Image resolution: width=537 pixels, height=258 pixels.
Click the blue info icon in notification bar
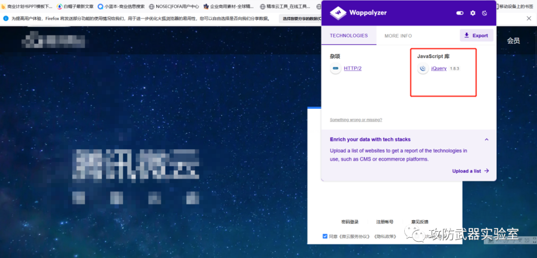point(6,18)
